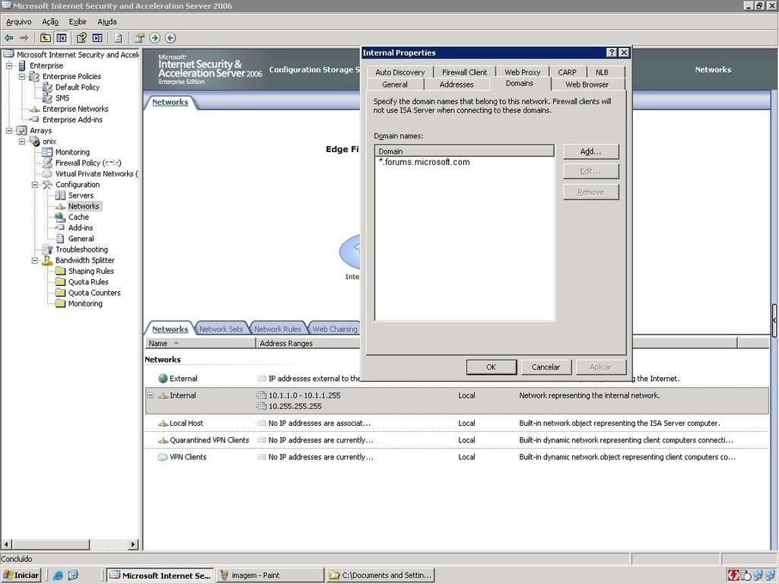This screenshot has width=779, height=584.
Task: Open the NLB tab in the dialog
Action: (x=602, y=72)
